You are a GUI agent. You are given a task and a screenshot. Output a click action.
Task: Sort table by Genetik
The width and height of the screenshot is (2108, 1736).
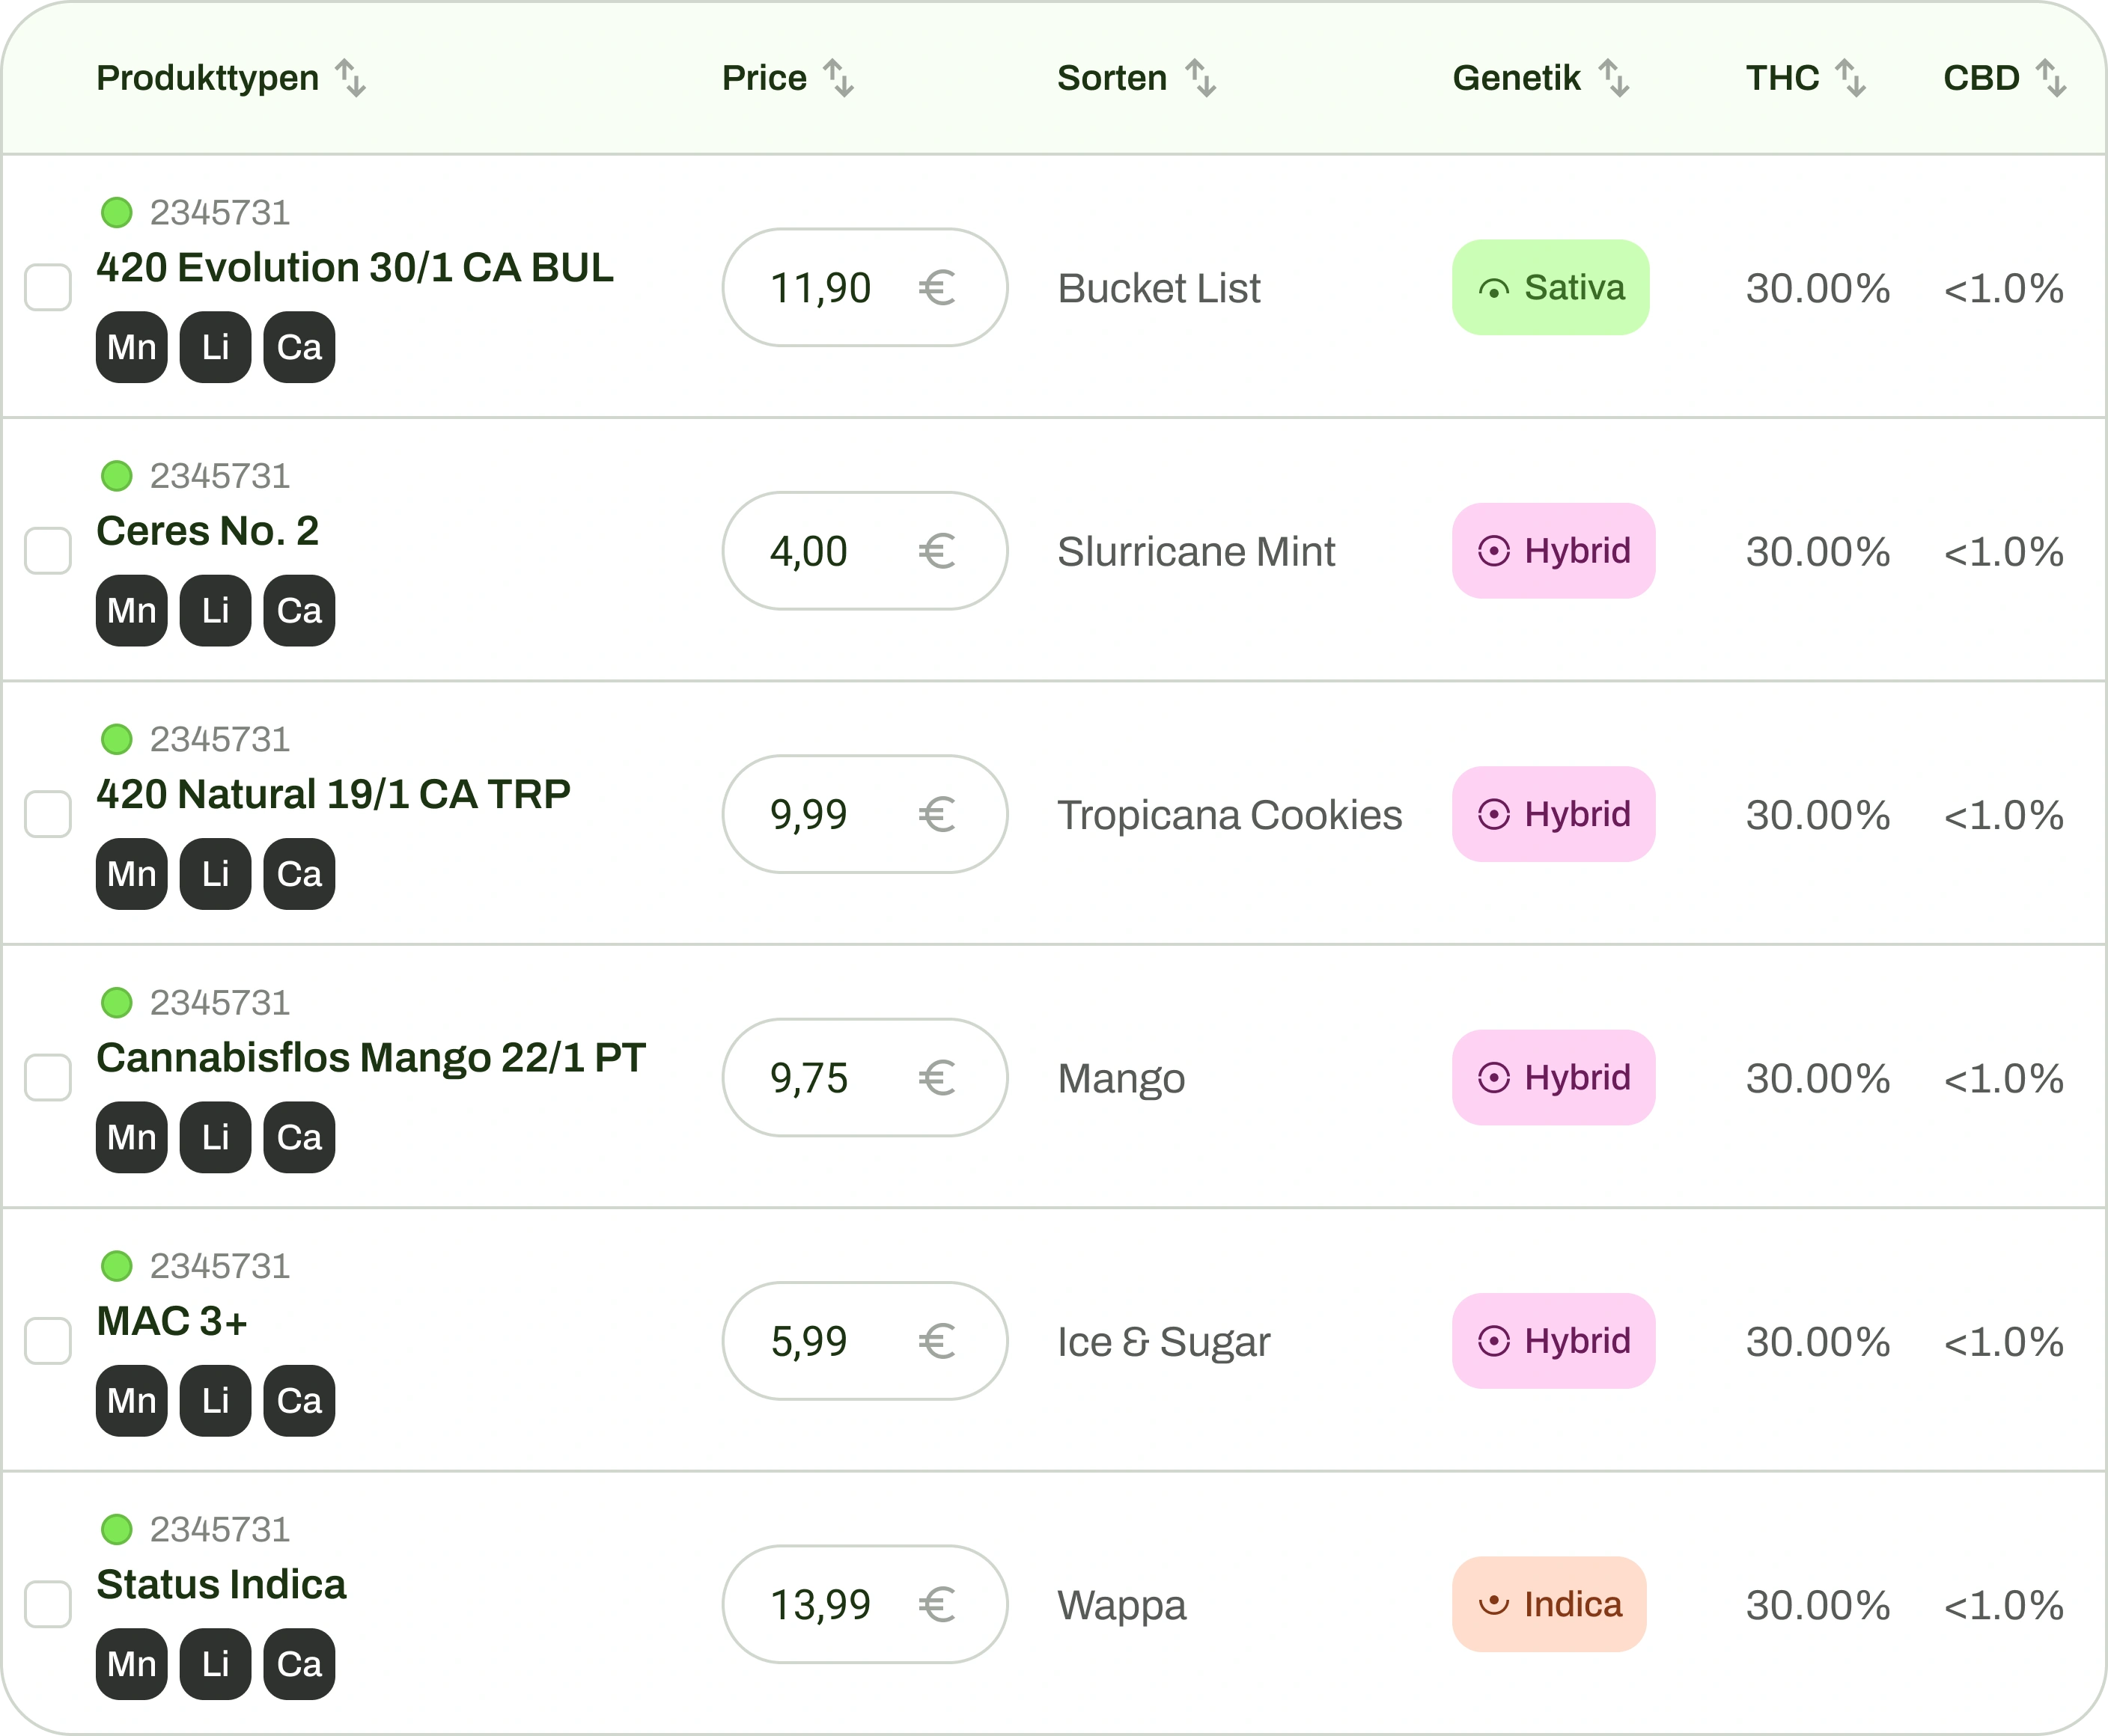(x=1614, y=78)
